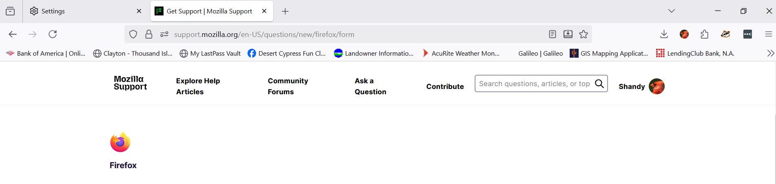Open the Downloads panel
This screenshot has width=776, height=184.
click(x=664, y=35)
